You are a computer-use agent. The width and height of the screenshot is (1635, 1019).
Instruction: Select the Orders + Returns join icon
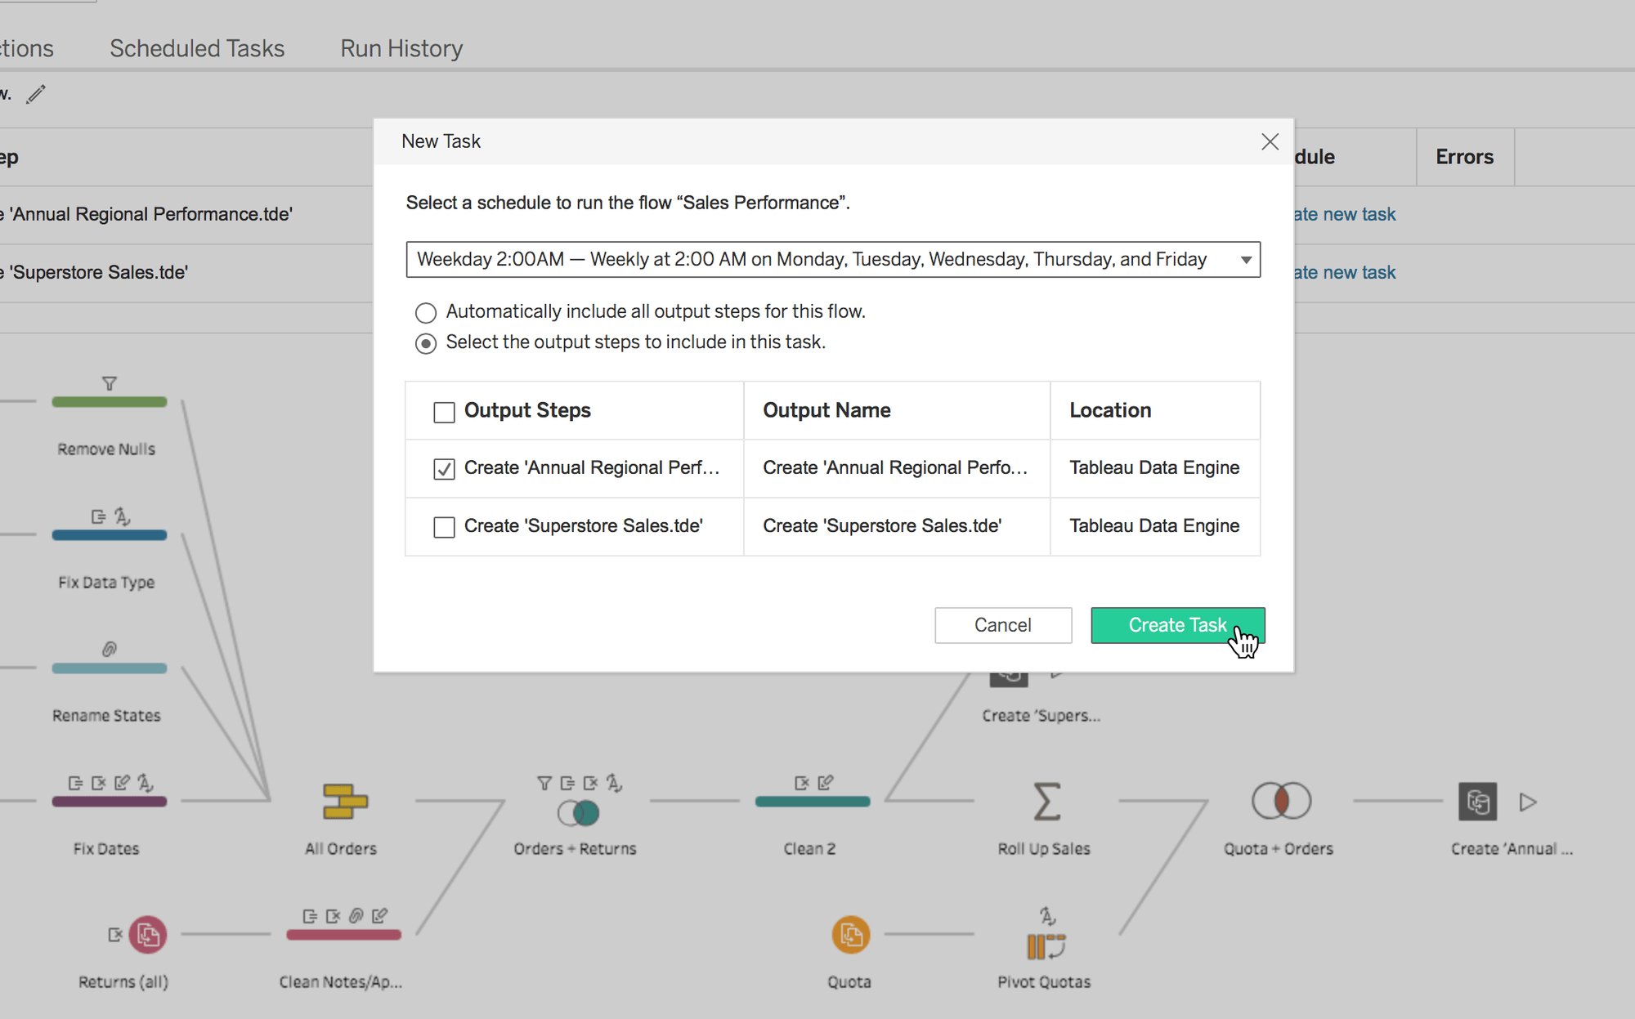coord(578,812)
